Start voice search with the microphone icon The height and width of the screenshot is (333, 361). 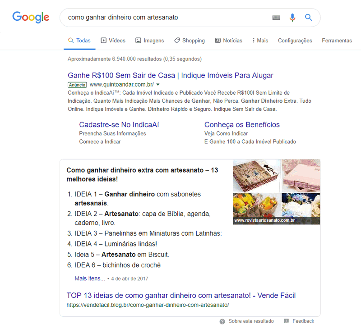(x=292, y=18)
